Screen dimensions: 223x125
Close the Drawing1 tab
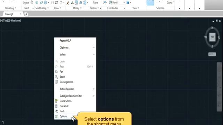21,14
